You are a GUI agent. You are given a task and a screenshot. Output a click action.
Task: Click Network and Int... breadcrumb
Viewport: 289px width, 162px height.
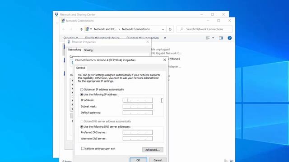click(105, 29)
